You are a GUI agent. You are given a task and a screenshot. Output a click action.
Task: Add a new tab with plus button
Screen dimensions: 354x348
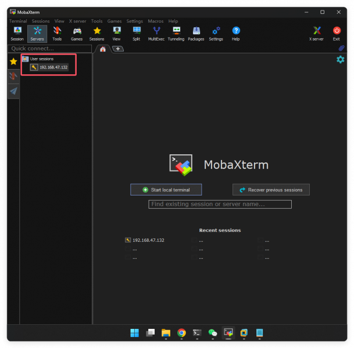(x=118, y=49)
